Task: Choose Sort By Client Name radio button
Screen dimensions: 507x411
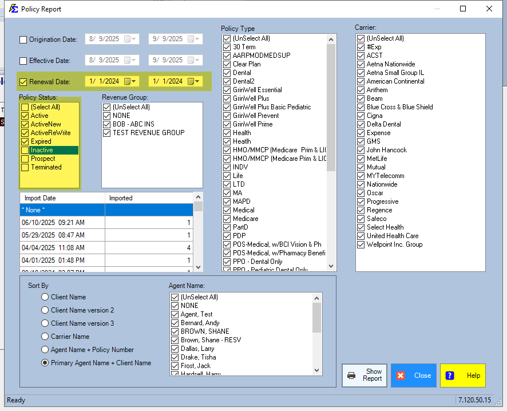Action: (45, 297)
